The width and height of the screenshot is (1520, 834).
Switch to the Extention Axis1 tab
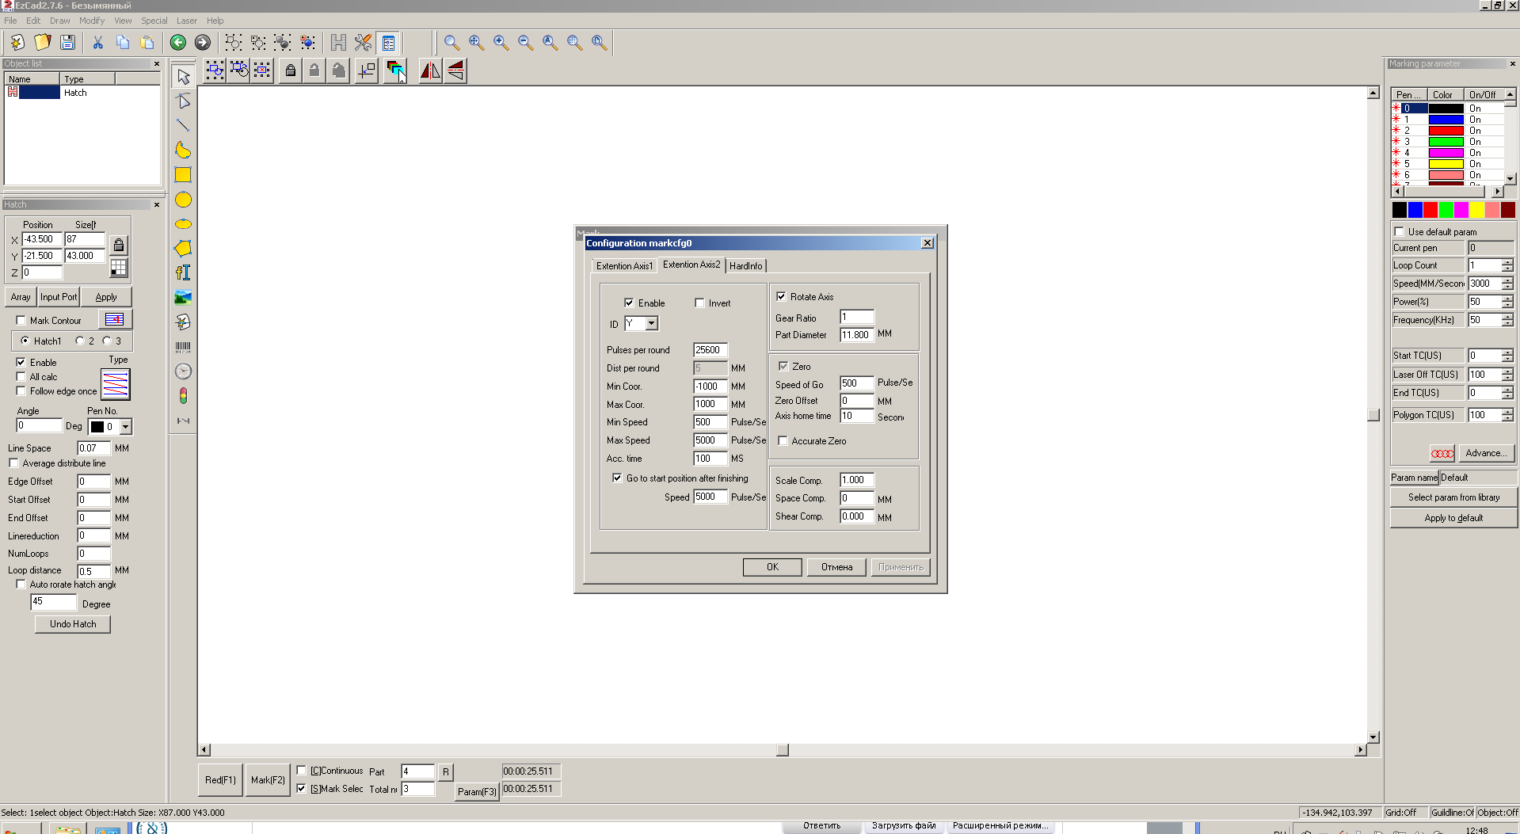coord(624,266)
